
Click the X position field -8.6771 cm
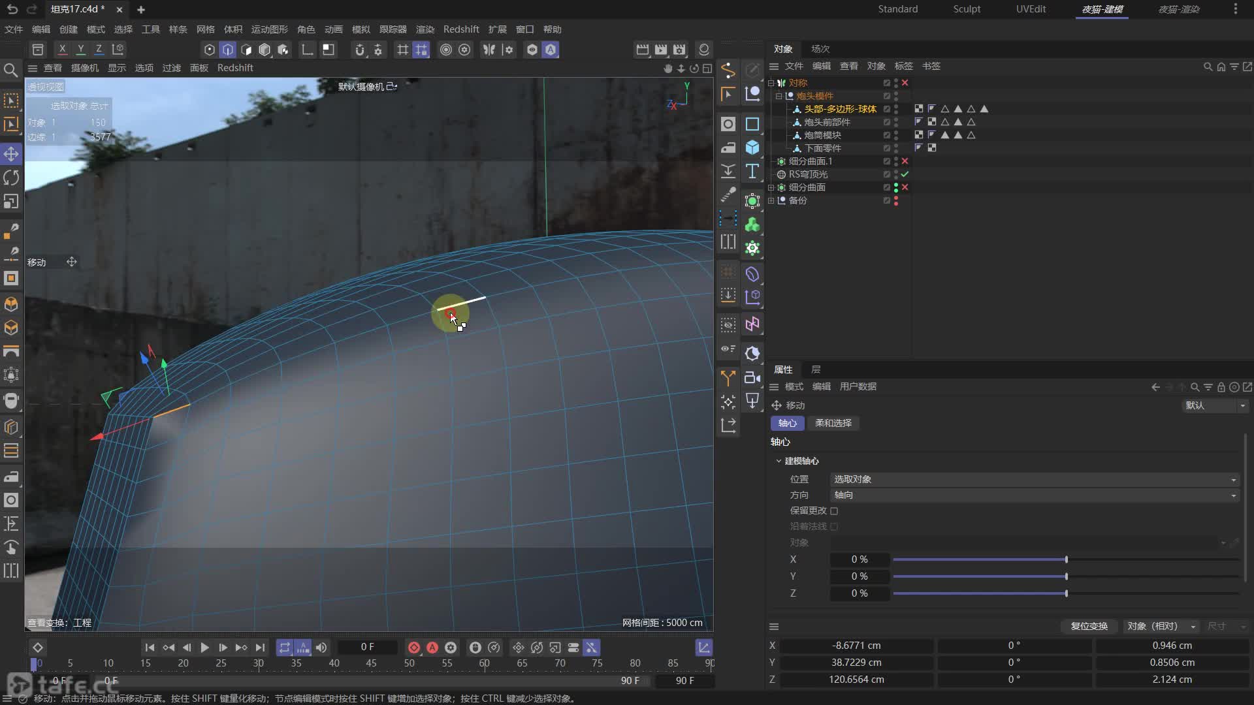click(x=856, y=646)
